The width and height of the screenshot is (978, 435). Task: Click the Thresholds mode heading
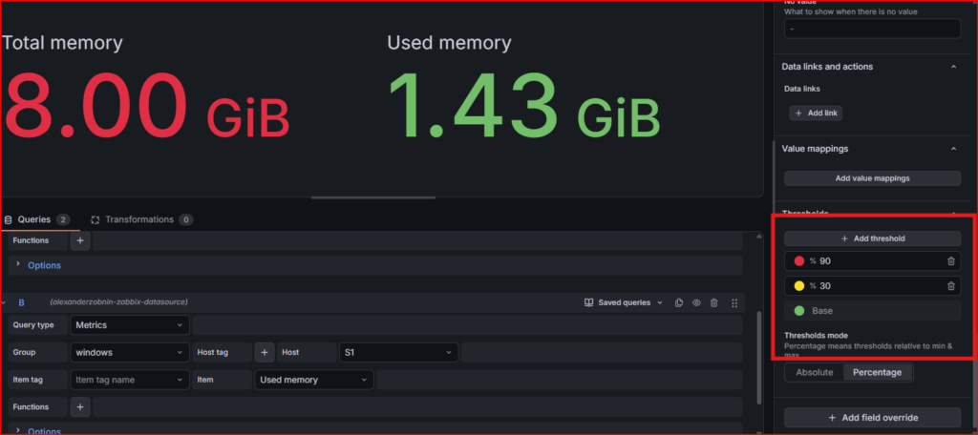816,335
